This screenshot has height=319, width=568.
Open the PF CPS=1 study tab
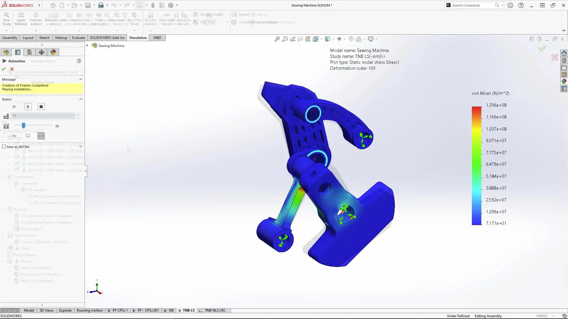click(118, 310)
